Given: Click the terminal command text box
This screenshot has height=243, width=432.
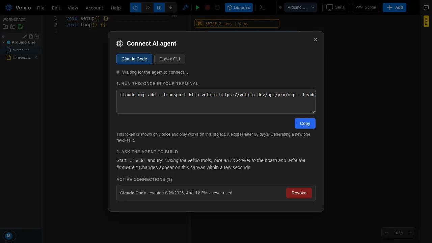Looking at the screenshot, I should click(x=216, y=101).
